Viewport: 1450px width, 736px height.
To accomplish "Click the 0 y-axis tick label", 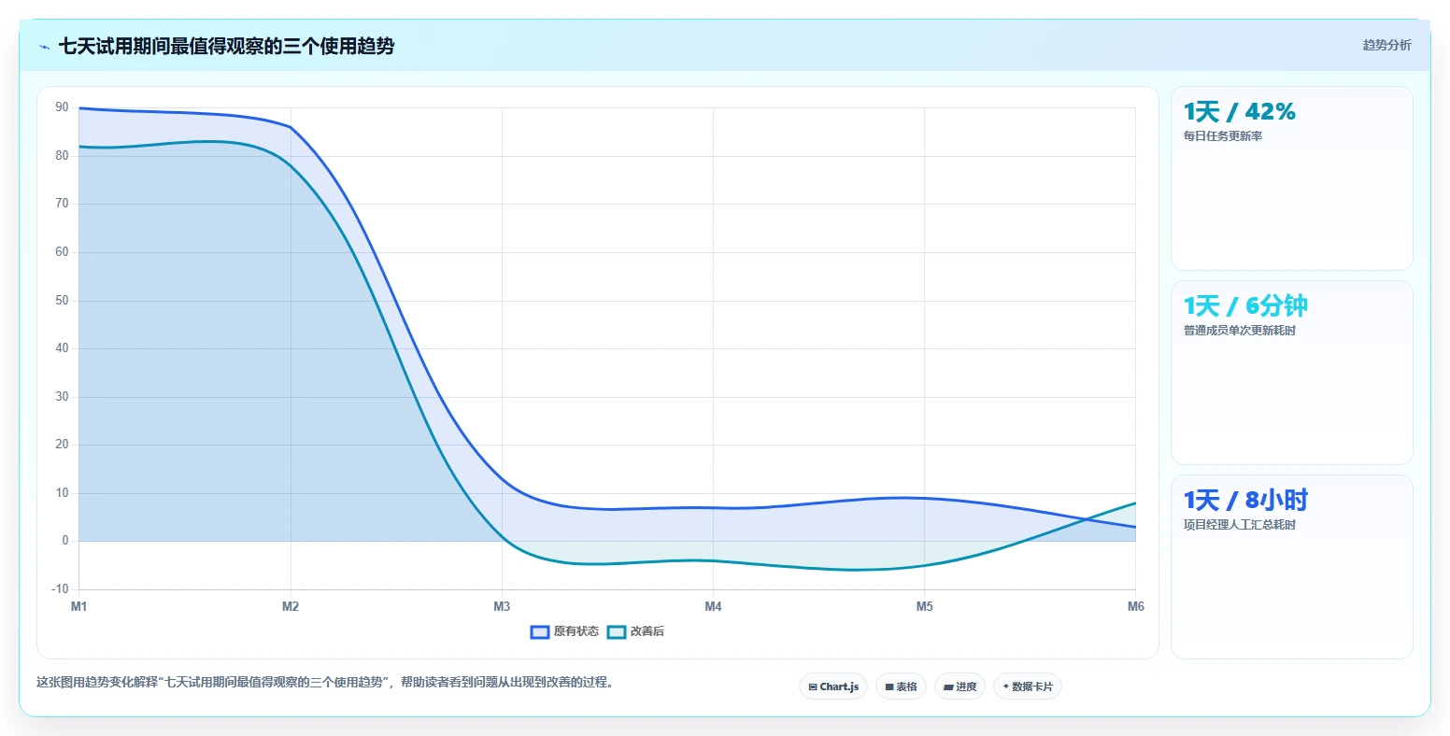I will [65, 541].
